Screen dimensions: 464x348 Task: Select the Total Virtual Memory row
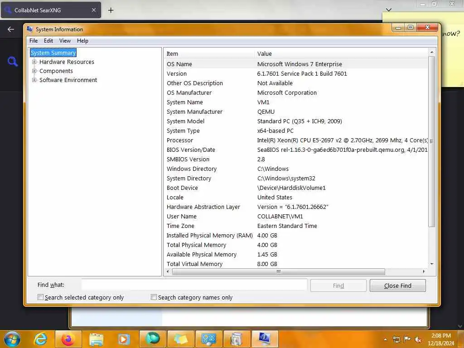pos(296,264)
